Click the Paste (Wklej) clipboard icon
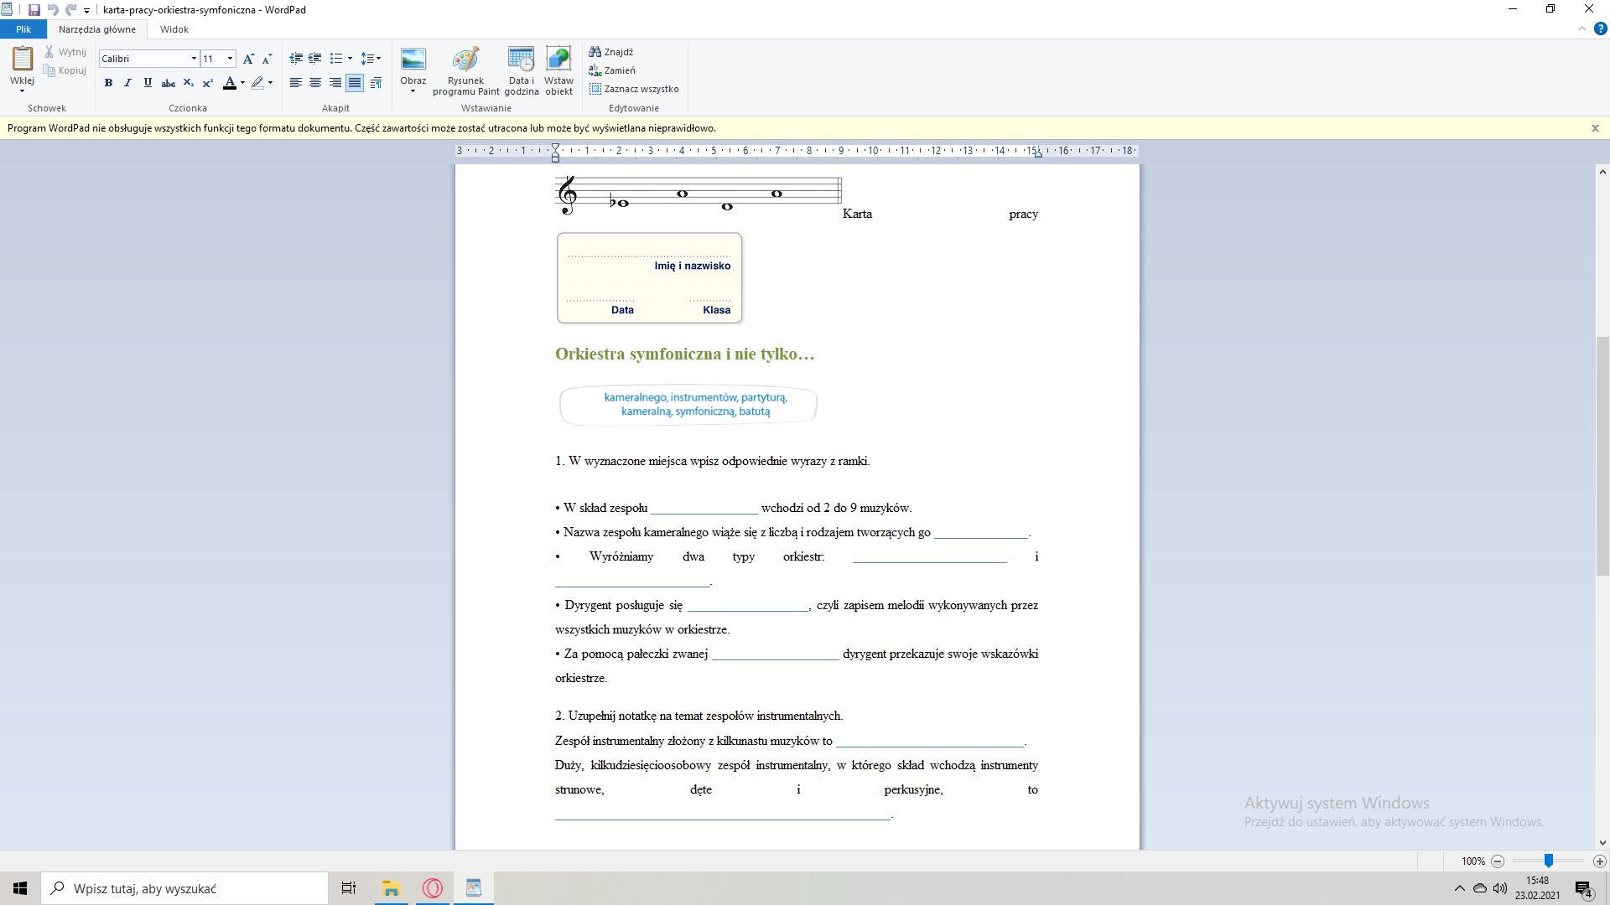The width and height of the screenshot is (1610, 905). pyautogui.click(x=22, y=59)
